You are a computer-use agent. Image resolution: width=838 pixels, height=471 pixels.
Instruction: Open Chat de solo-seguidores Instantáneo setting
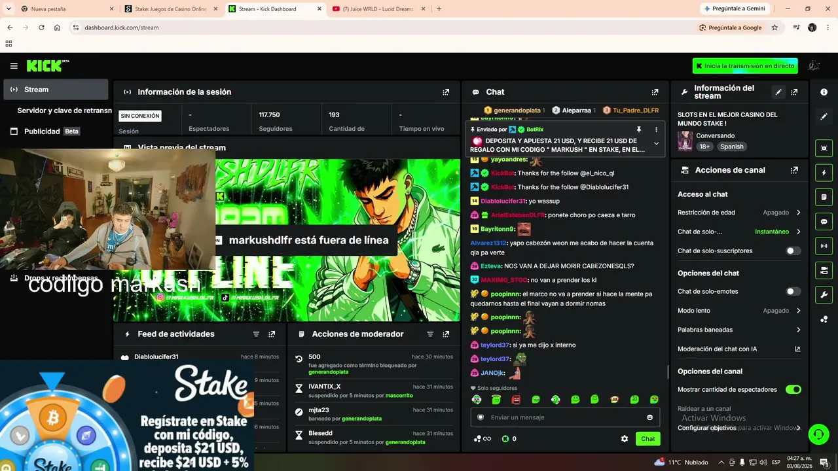[x=739, y=232]
